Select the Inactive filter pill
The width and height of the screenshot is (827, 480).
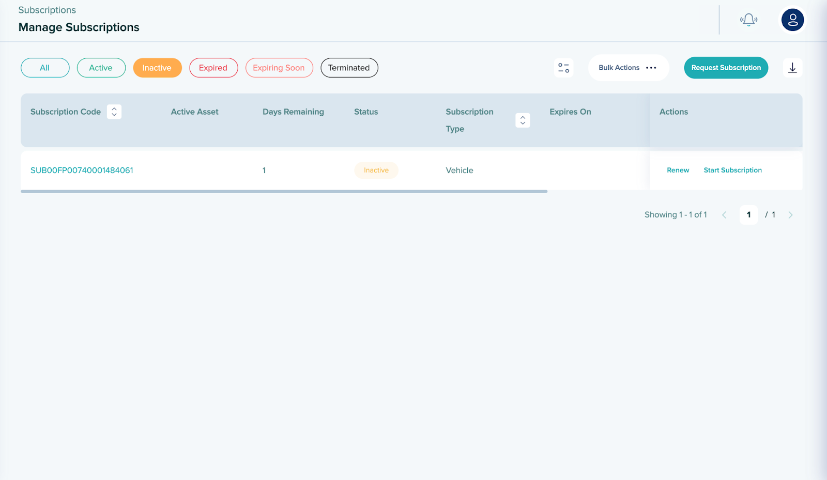tap(157, 68)
